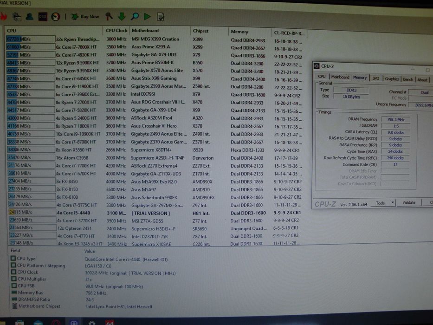Select the highlighted 24015 MB/s result bar
Viewport: 433px width, 325px height.
pyautogui.click(x=32, y=212)
